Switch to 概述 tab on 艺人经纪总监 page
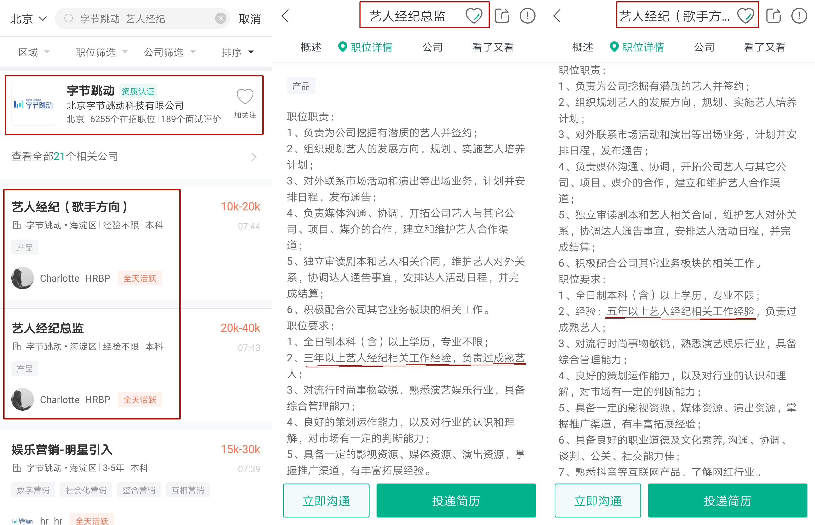 311,47
